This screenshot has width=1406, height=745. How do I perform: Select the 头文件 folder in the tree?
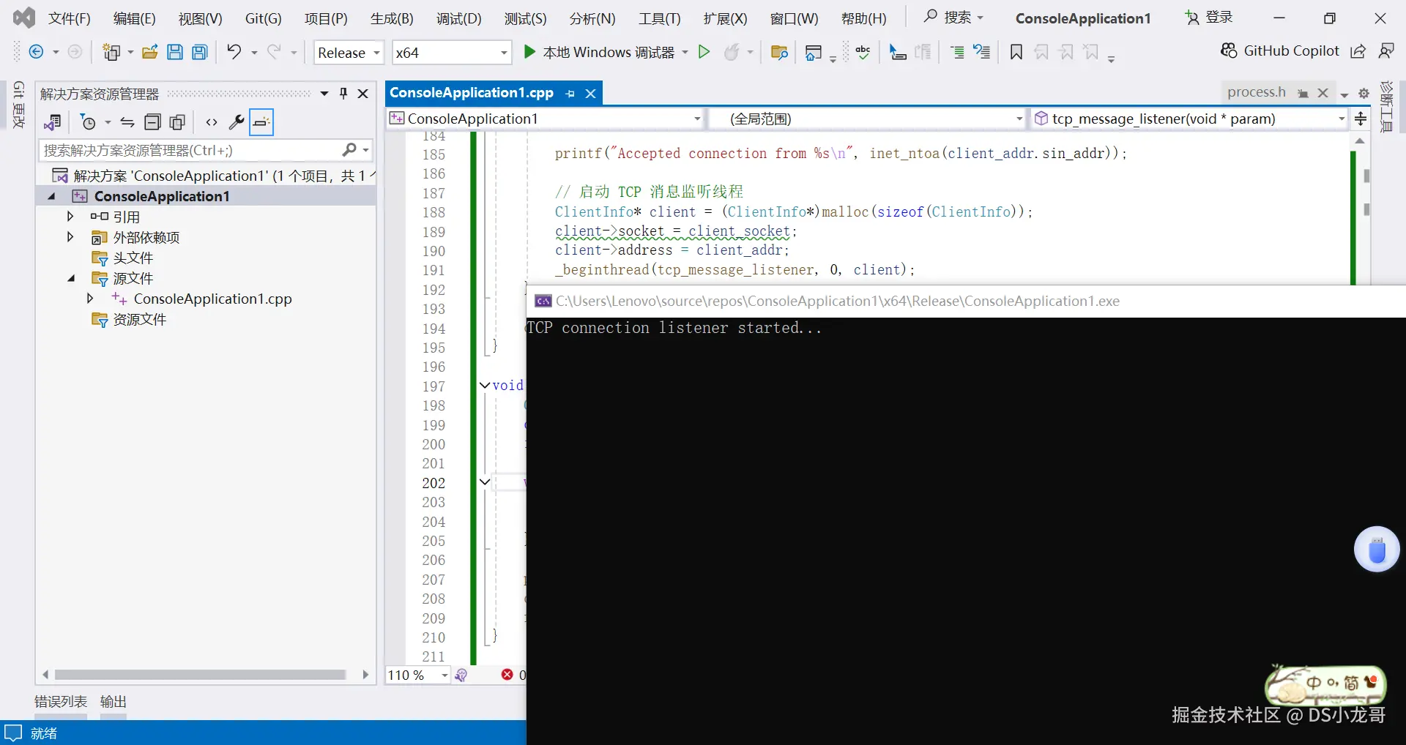pos(133,258)
